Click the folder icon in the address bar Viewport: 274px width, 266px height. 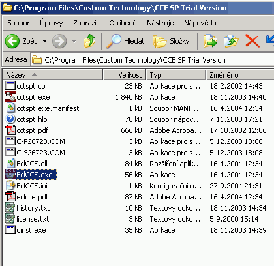37,60
